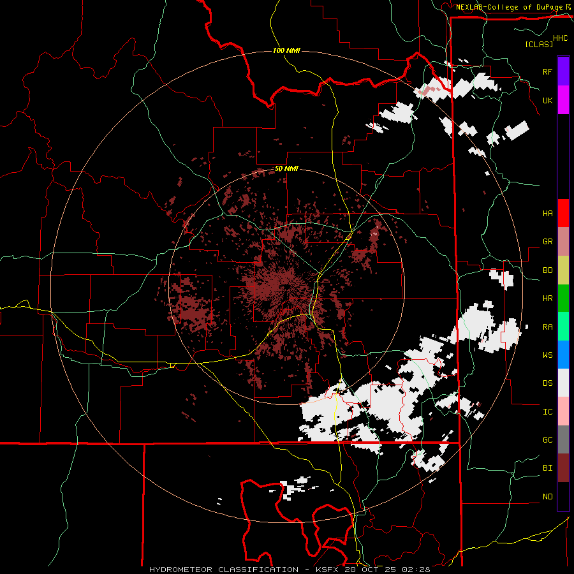Click the DS legend label
The image size is (574, 574).
[547, 383]
